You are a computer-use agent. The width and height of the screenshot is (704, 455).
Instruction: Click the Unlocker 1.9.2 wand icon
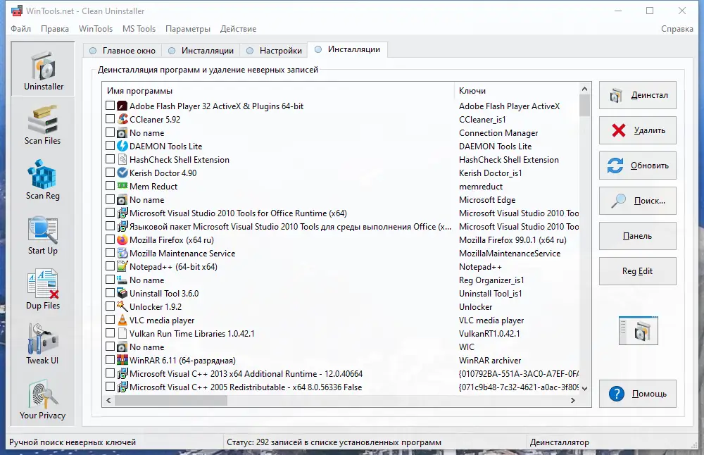click(x=122, y=306)
